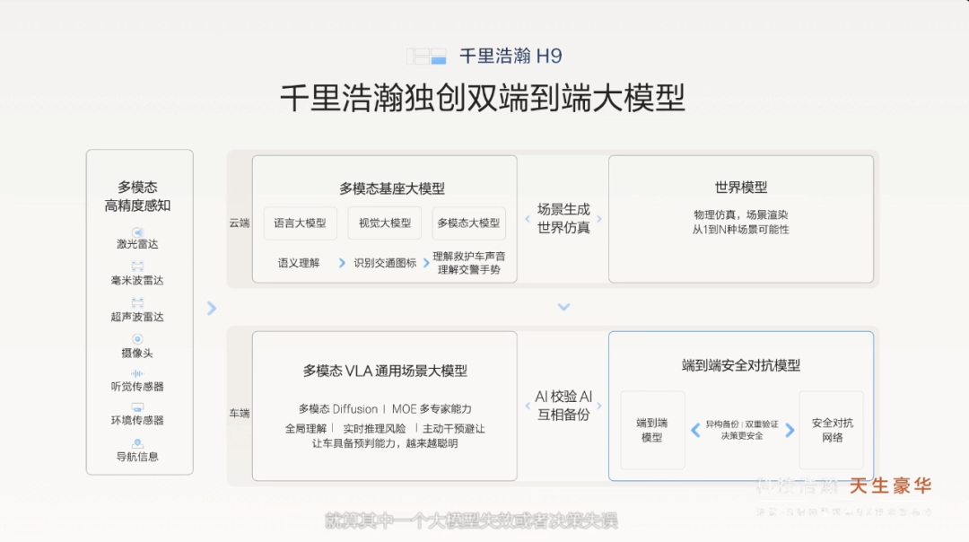Click the 环境传感器 icon
The height and width of the screenshot is (542, 969).
(137, 407)
